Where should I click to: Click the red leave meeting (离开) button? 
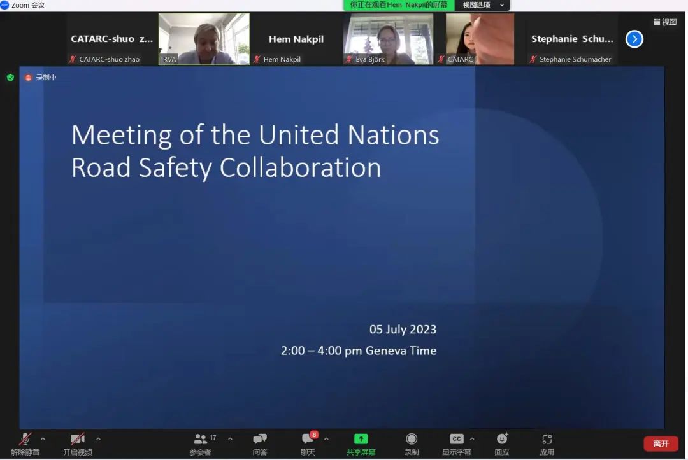point(661,443)
